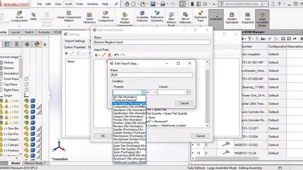Open Assembly Features tool
Image resolution: width=303 pixels, height=170 pixels.
(142, 16)
